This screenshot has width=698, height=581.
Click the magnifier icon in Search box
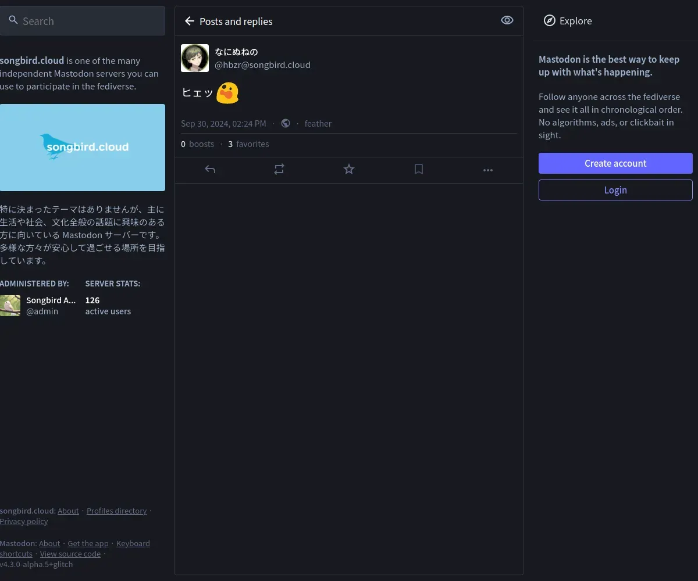tap(13, 20)
